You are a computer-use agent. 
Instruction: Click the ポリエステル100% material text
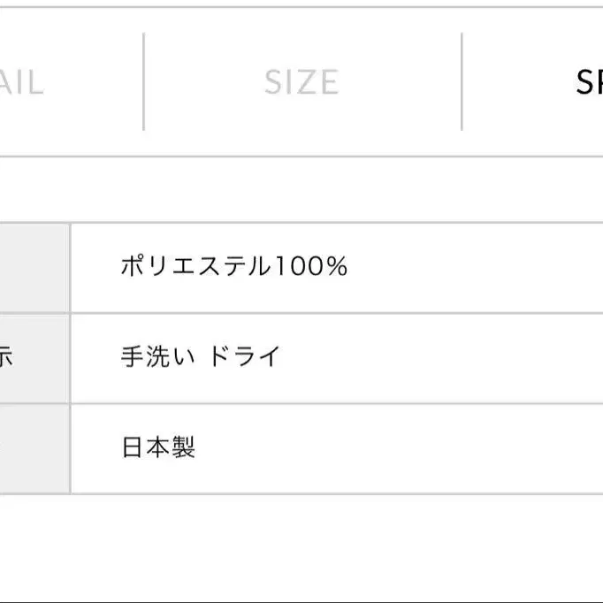tap(233, 266)
